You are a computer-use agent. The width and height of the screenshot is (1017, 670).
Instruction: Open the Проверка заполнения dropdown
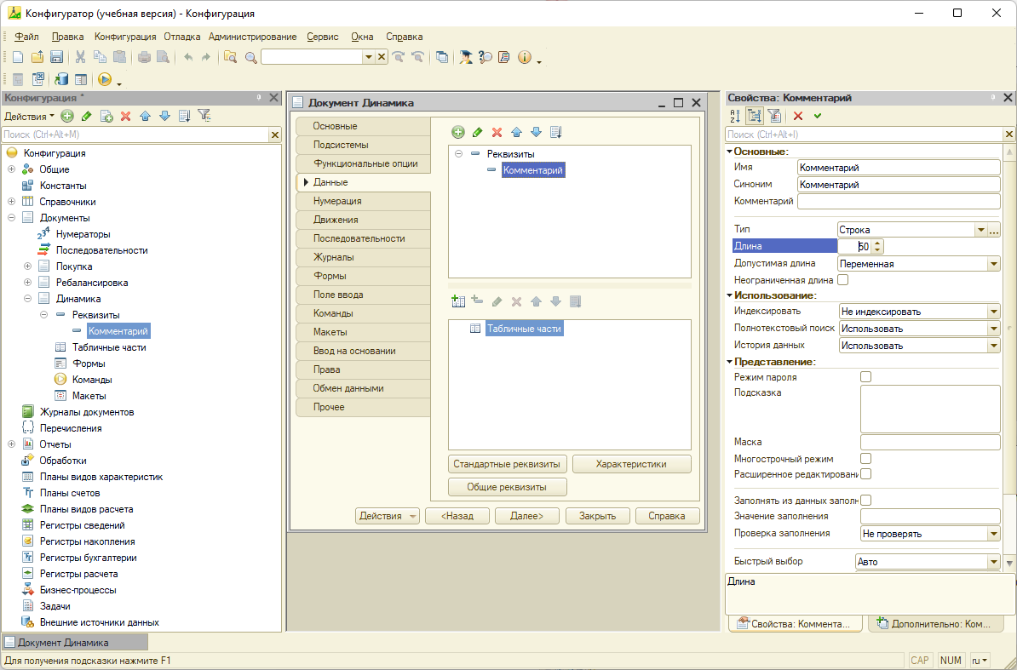[x=994, y=534]
